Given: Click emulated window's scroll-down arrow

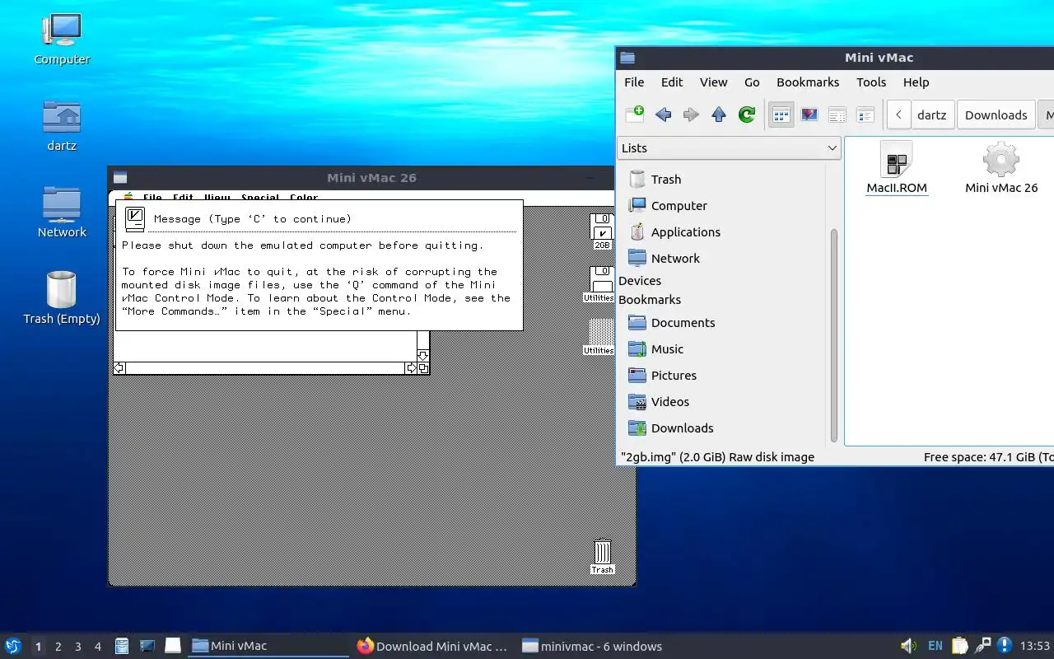Looking at the screenshot, I should [x=423, y=356].
